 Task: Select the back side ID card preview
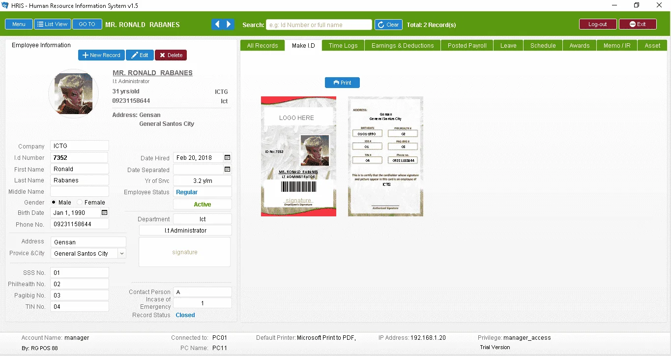pos(385,156)
